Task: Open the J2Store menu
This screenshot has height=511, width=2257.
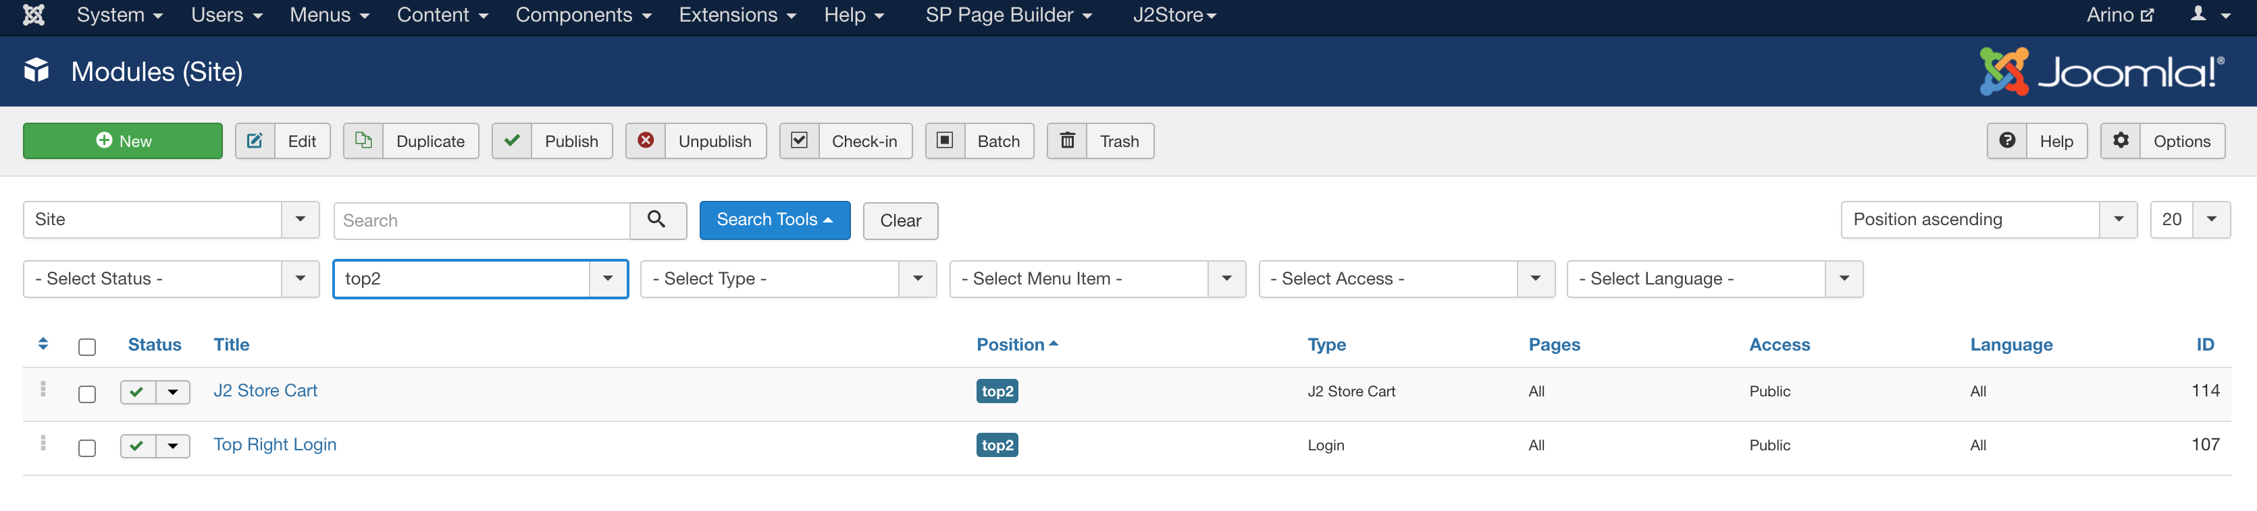Action: point(1174,15)
